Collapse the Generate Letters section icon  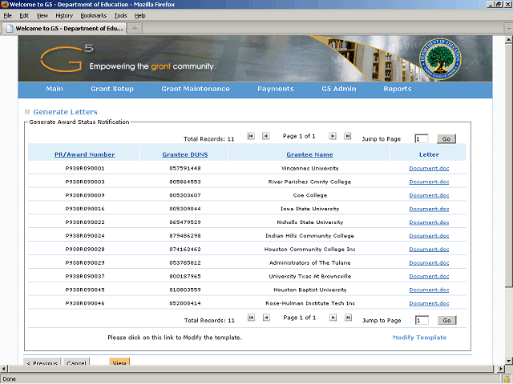click(x=27, y=112)
